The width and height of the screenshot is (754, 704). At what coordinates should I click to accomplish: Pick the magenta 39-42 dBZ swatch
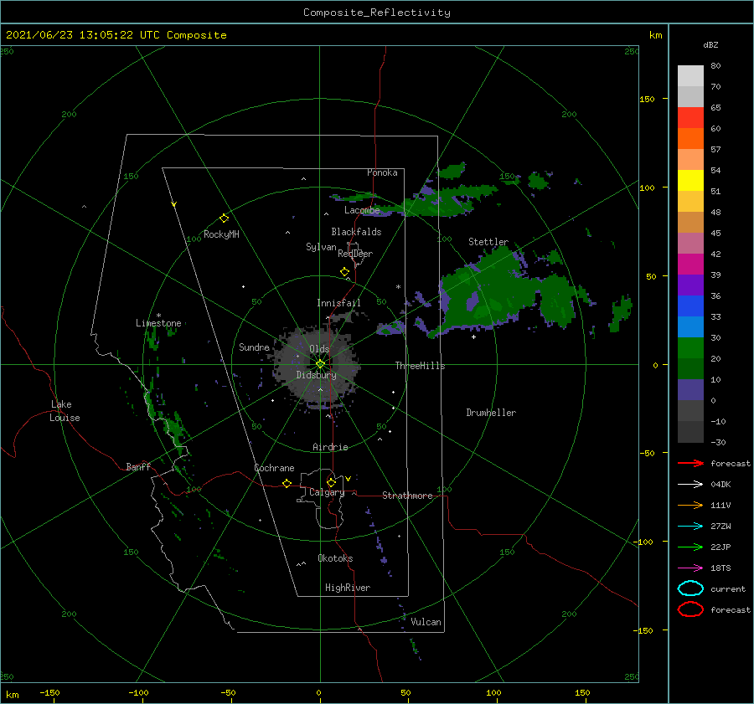click(x=690, y=265)
